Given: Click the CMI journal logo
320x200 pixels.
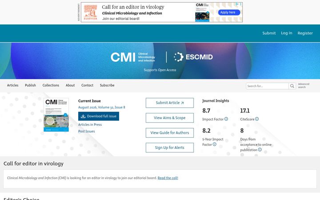Looking at the screenshot, I should pos(133,57).
